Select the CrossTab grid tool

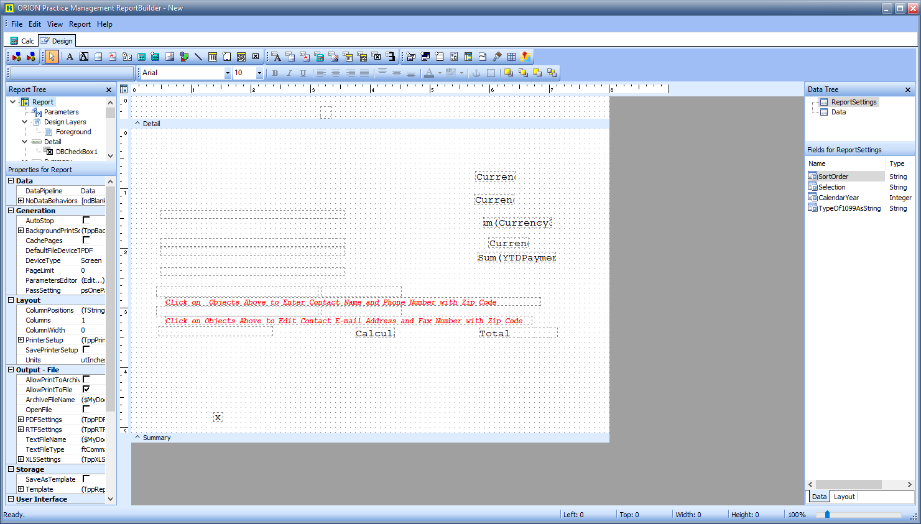click(x=511, y=57)
